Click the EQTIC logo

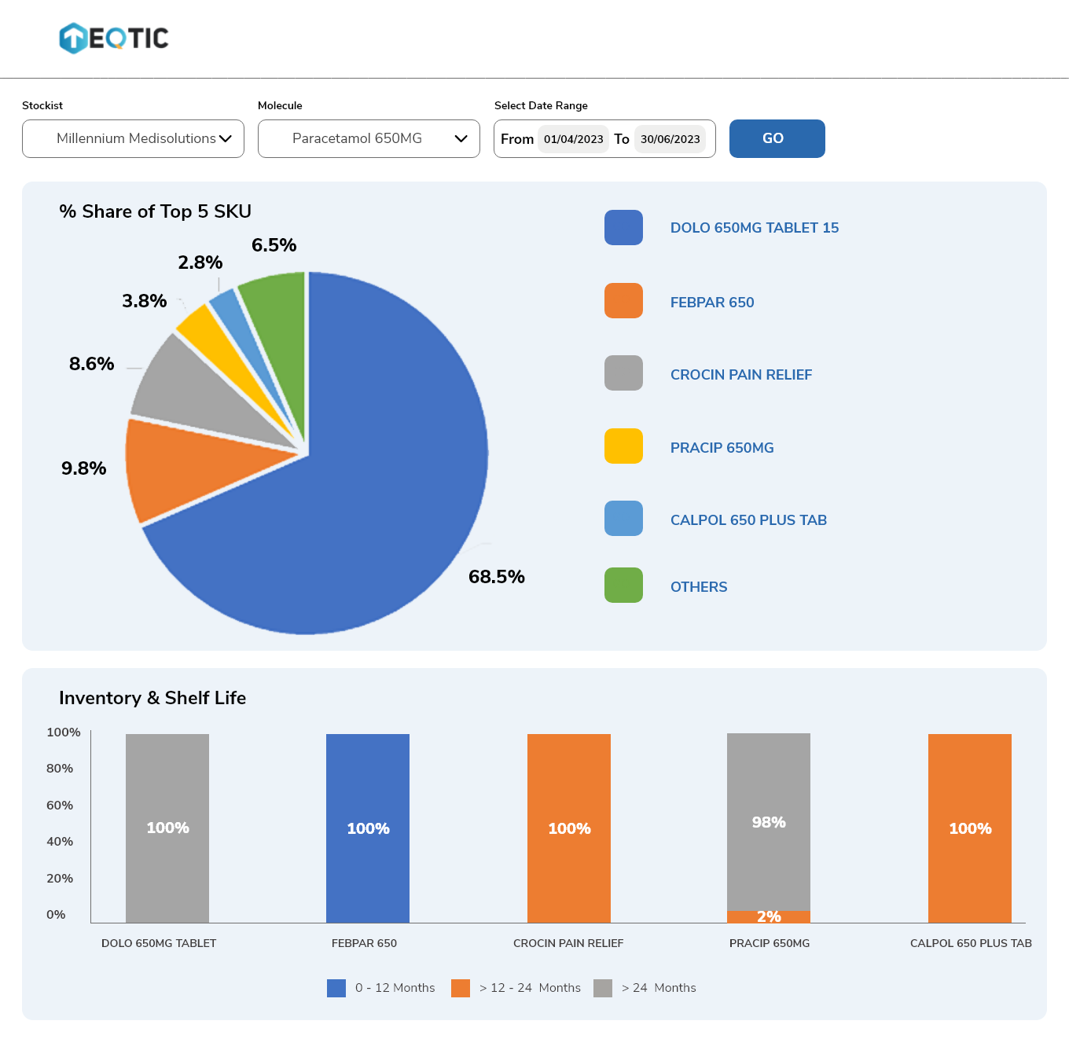click(114, 38)
